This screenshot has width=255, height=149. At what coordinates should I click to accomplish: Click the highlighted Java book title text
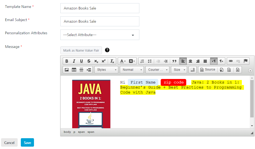182,87
